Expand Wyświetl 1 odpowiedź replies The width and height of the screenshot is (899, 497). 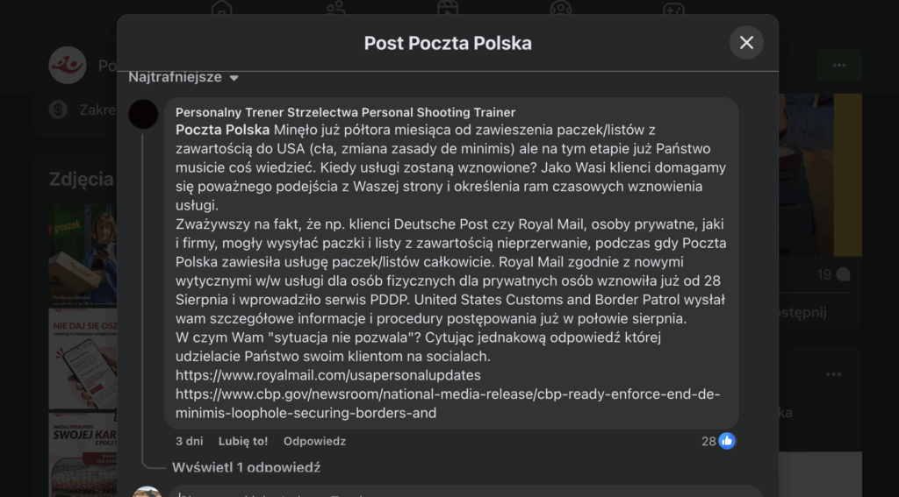pos(246,467)
